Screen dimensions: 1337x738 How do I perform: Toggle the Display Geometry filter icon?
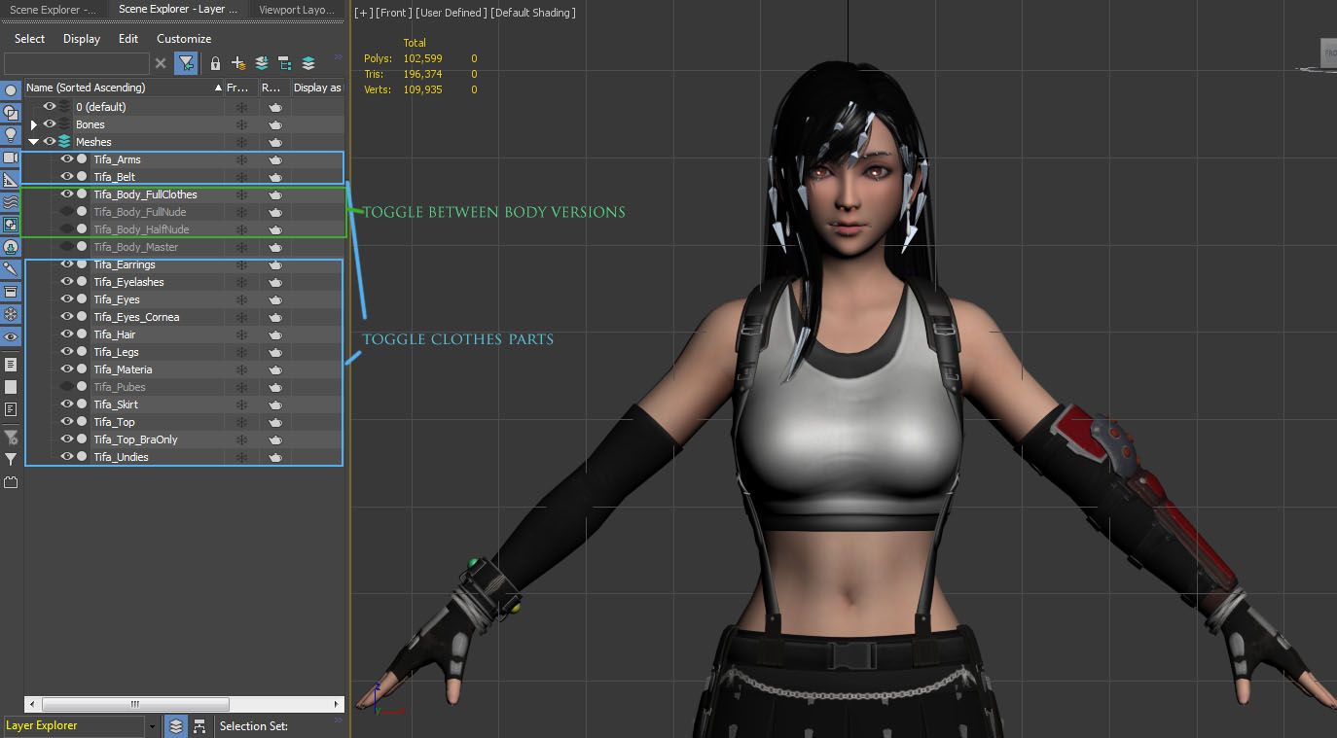tap(11, 89)
